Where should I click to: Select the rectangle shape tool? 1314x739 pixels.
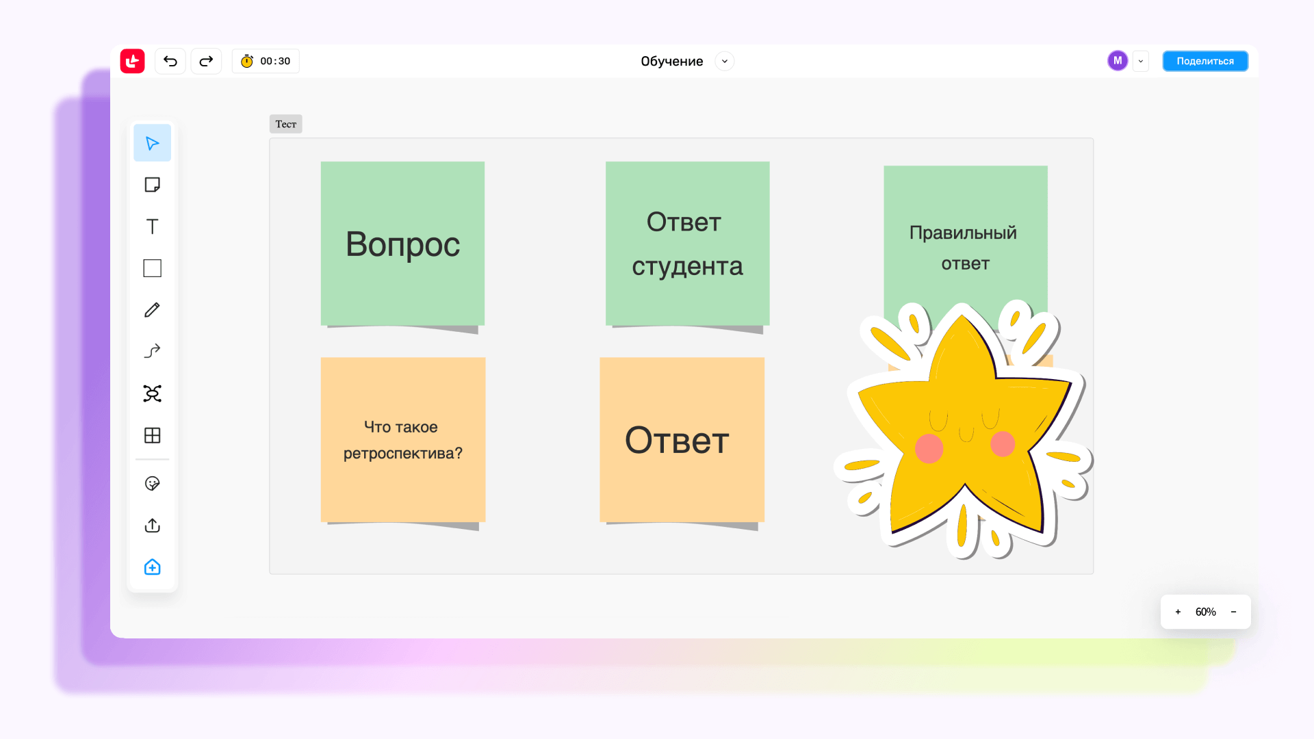(152, 268)
